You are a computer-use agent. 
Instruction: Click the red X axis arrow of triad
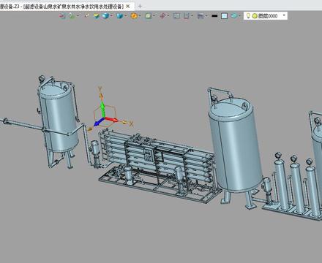tap(111, 119)
